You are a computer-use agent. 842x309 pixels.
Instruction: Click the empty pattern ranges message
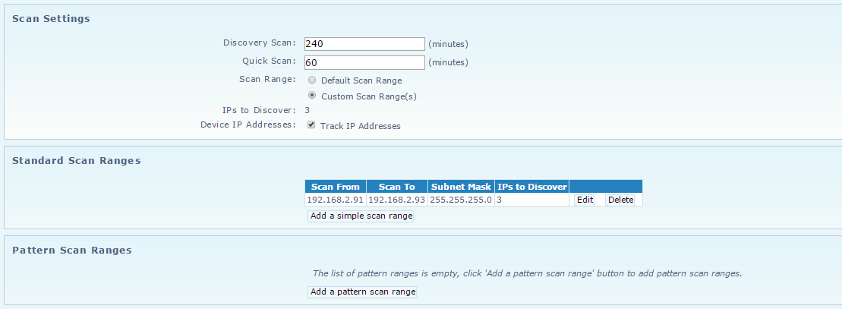tap(528, 273)
